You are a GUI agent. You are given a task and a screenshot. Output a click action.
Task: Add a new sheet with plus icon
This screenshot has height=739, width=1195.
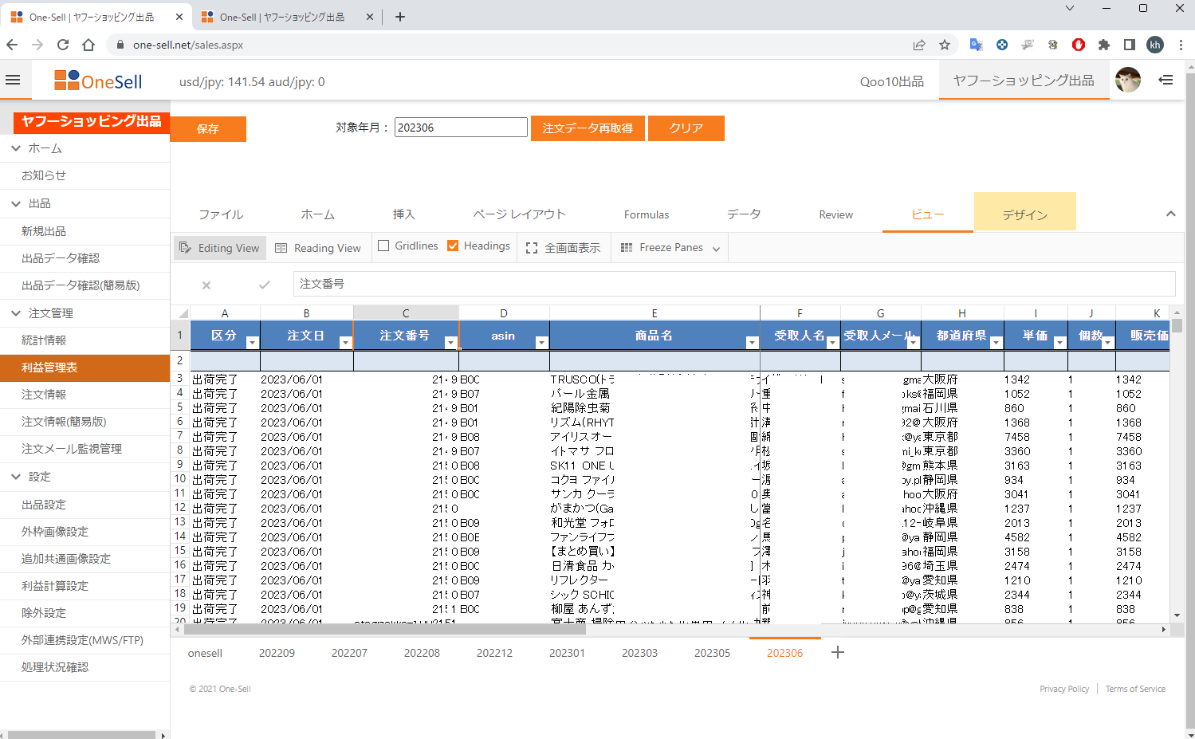click(x=837, y=652)
